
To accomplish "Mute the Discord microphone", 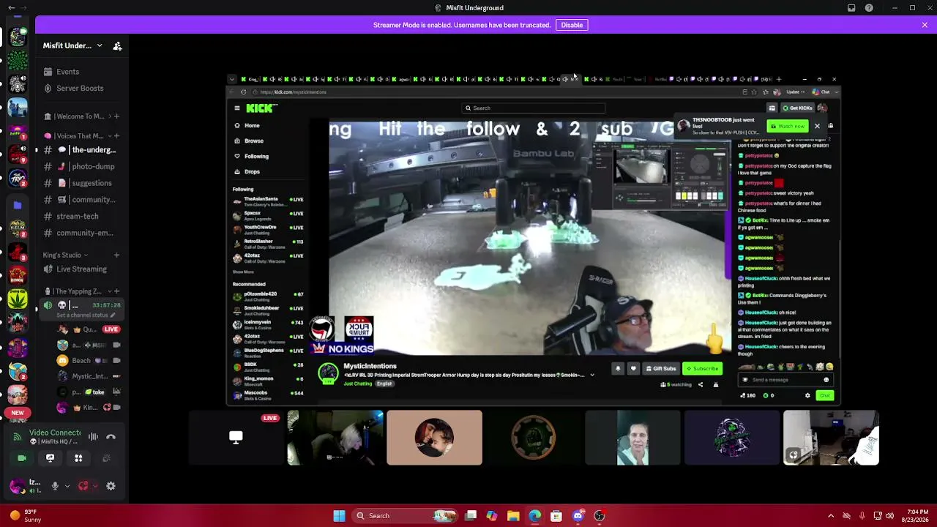I will (55, 486).
